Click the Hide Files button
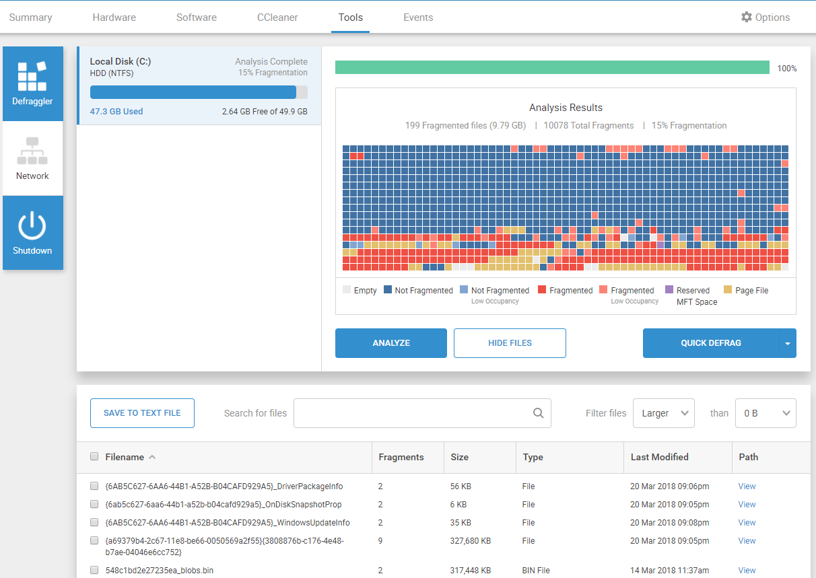Image resolution: width=816 pixels, height=578 pixels. point(510,343)
